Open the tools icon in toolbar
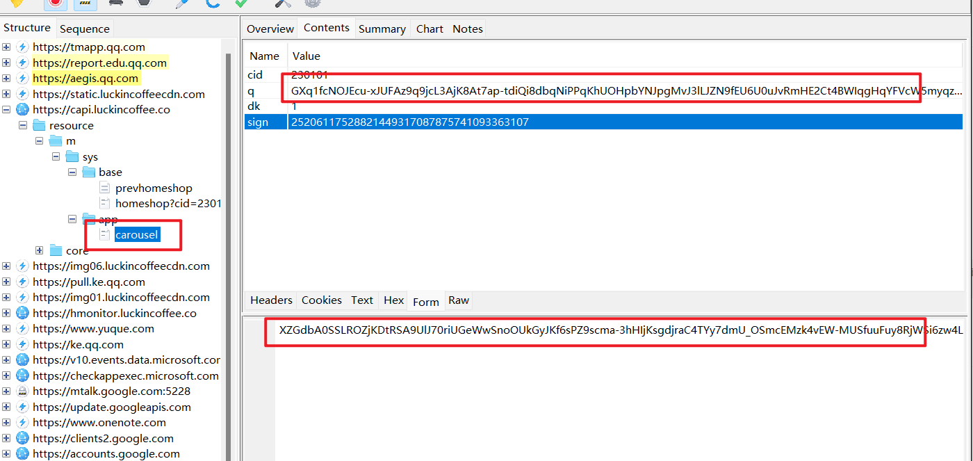The width and height of the screenshot is (973, 461). pyautogui.click(x=283, y=3)
